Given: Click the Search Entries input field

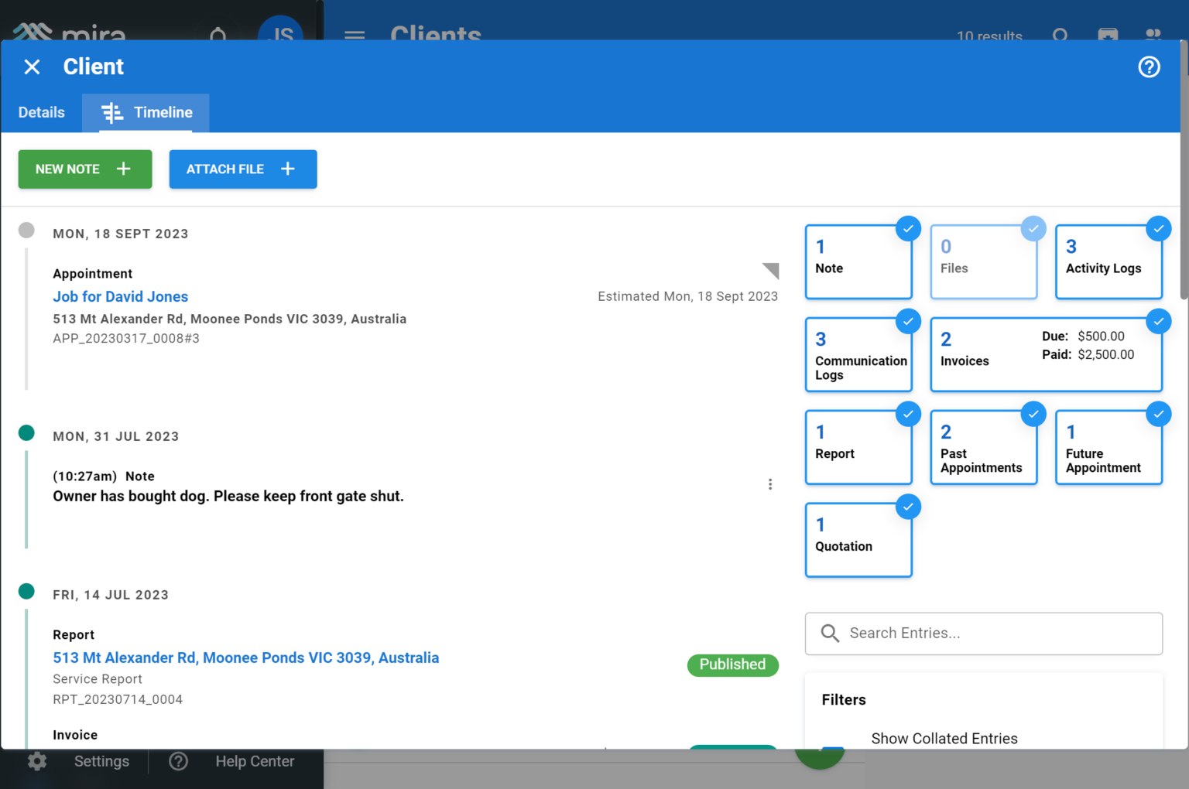Looking at the screenshot, I should (x=983, y=633).
